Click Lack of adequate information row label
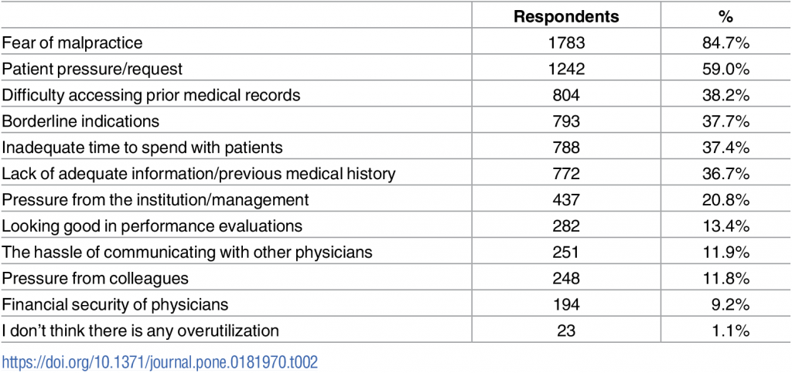Image resolution: width=792 pixels, height=373 pixels. 198,174
